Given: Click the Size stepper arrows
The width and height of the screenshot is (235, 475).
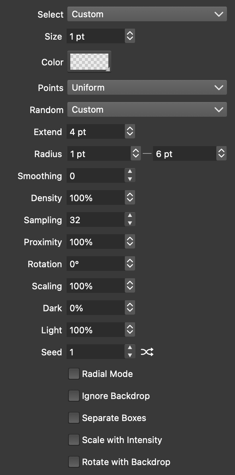Looking at the screenshot, I should 130,36.
